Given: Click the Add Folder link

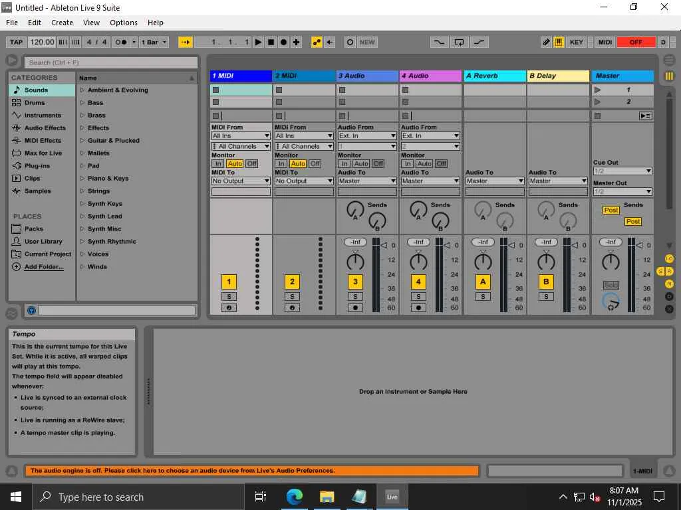Looking at the screenshot, I should pyautogui.click(x=44, y=267).
